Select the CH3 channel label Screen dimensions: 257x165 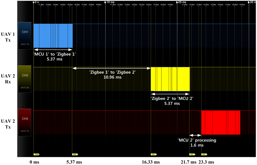(x=25, y=119)
